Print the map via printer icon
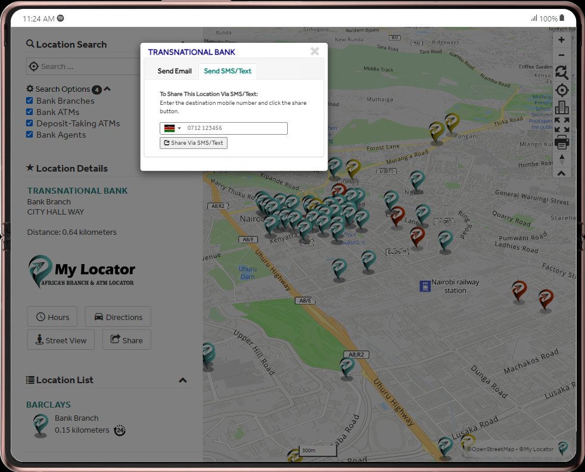 pos(562,142)
